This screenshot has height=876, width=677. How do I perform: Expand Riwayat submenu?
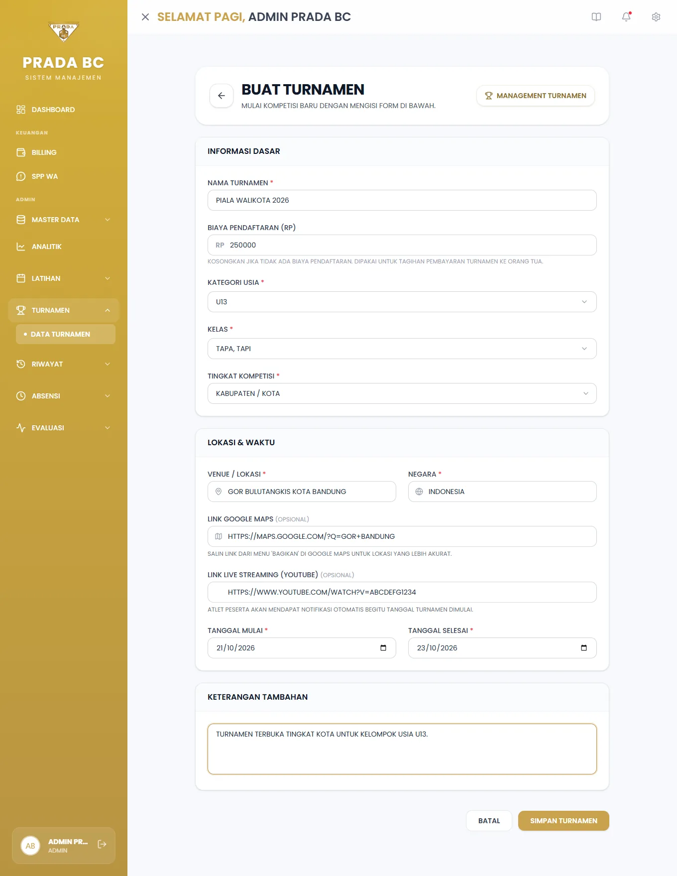pos(64,364)
